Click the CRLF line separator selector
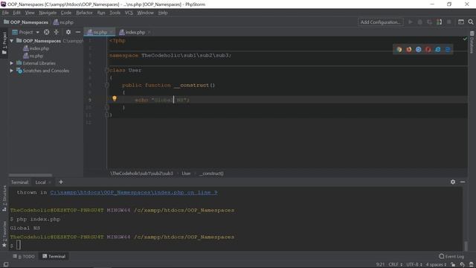Image resolution: width=476 pixels, height=268 pixels. (x=395, y=265)
